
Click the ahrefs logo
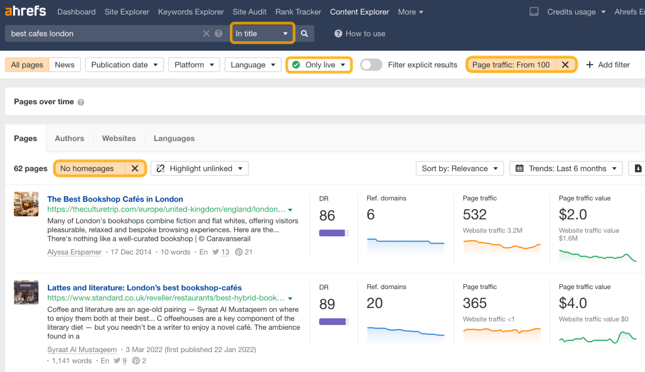tap(25, 11)
